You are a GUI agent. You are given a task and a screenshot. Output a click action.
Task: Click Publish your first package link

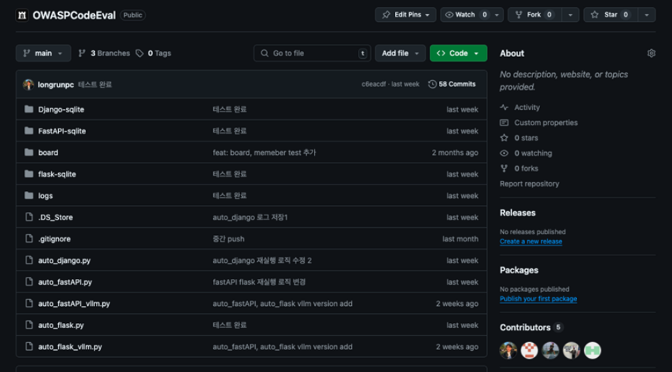[538, 299]
